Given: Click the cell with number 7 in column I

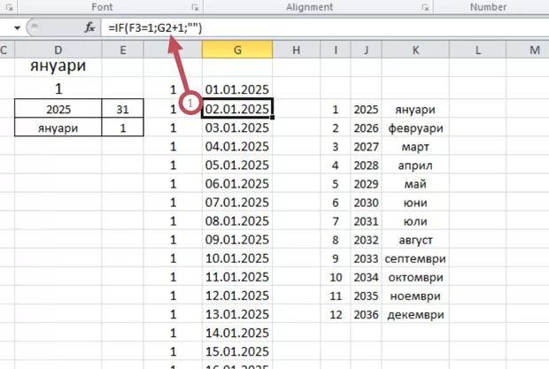Looking at the screenshot, I should coord(336,221).
